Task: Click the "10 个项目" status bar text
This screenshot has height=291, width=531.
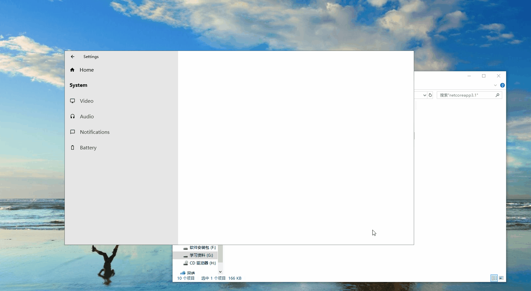Action: pyautogui.click(x=186, y=278)
